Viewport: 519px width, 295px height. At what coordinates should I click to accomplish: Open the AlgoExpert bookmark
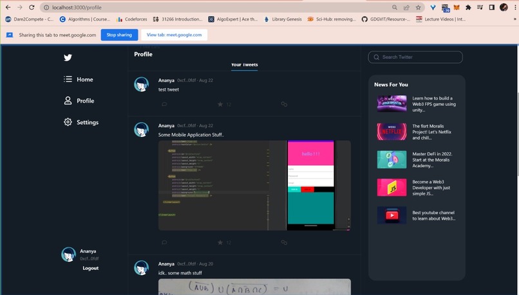coord(232,19)
